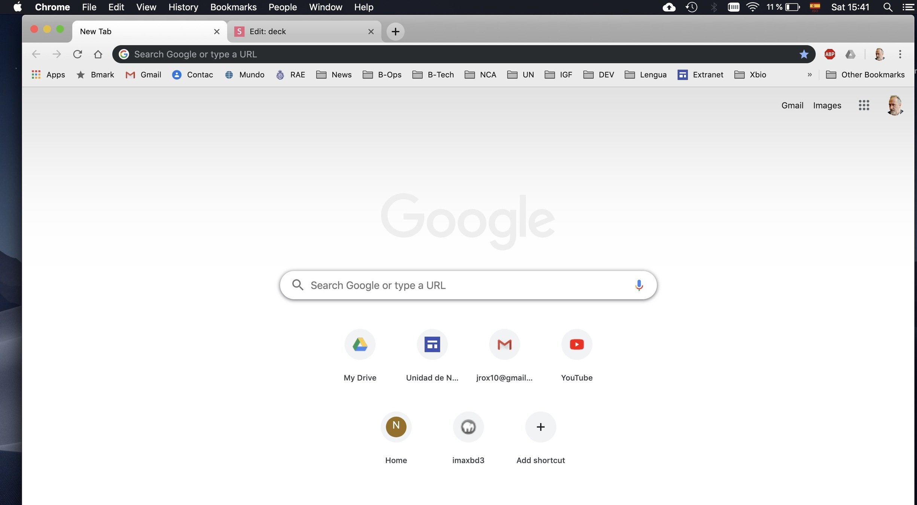
Task: Open the AdBlock Plus extension icon
Action: 830,54
